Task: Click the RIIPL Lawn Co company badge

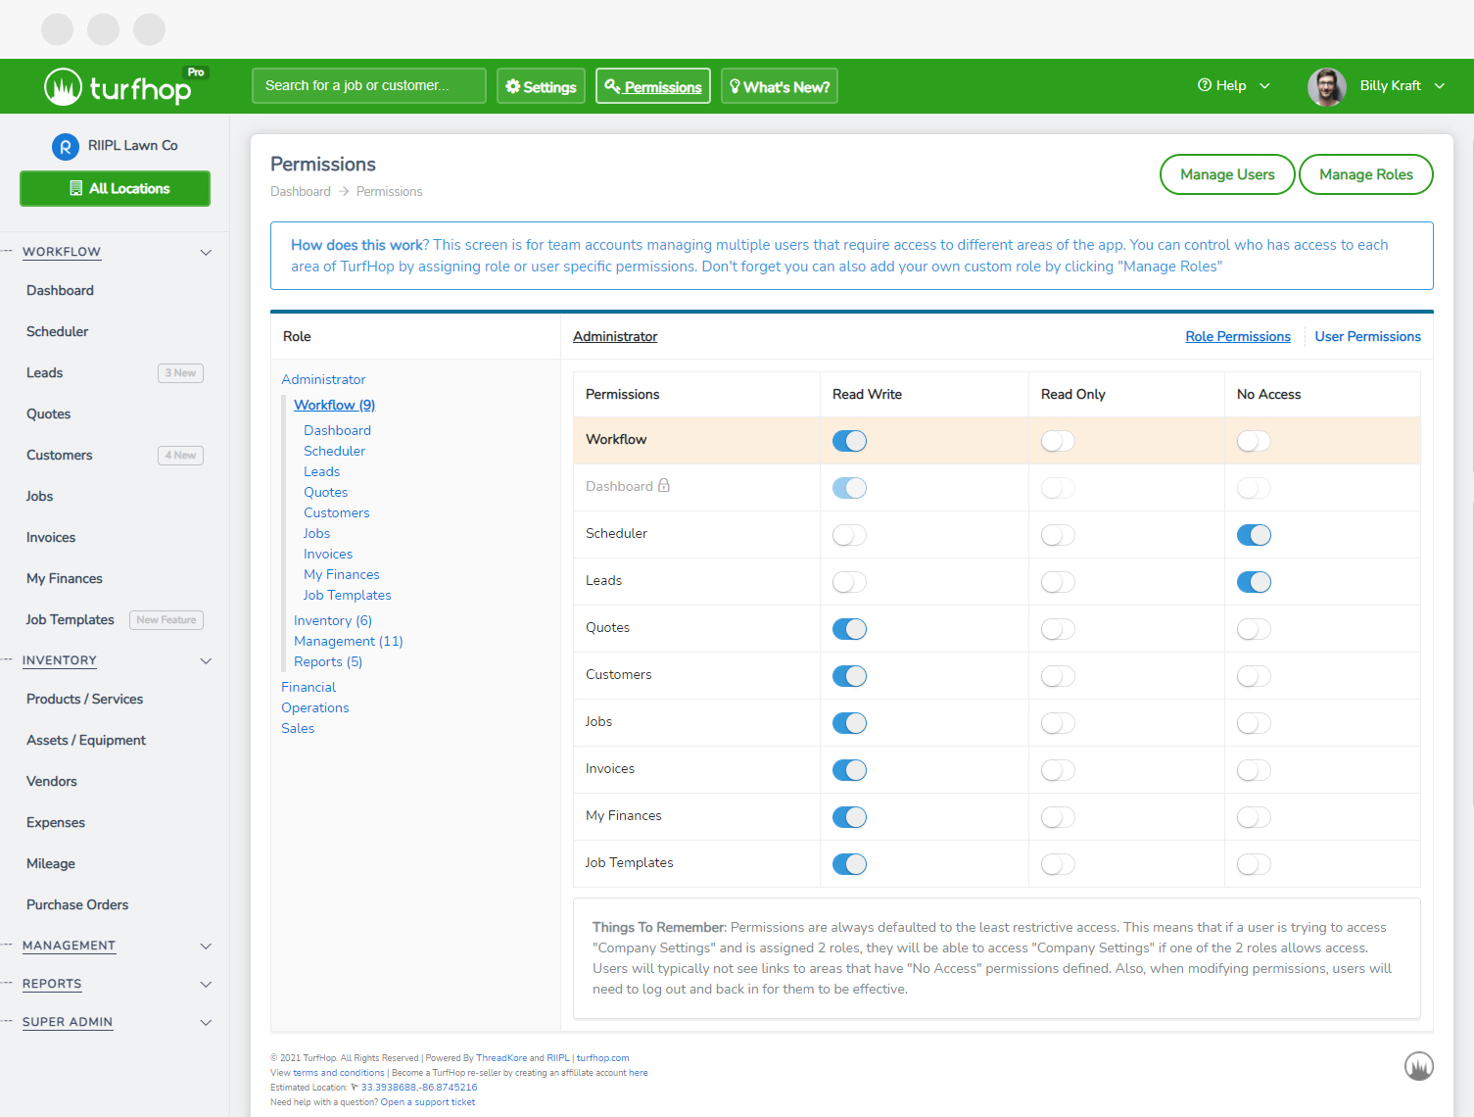Action: point(65,146)
